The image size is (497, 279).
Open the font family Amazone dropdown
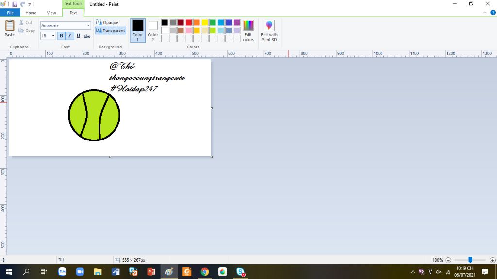88,25
